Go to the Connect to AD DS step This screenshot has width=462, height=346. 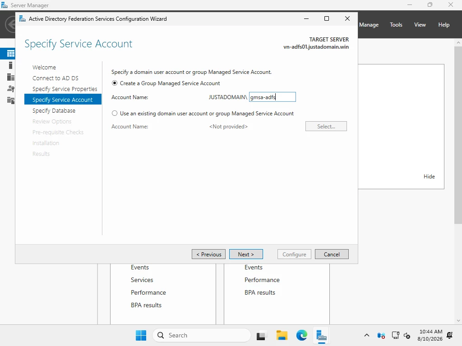coord(55,78)
